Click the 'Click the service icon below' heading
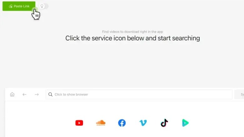The image size is (244, 137). (x=133, y=38)
